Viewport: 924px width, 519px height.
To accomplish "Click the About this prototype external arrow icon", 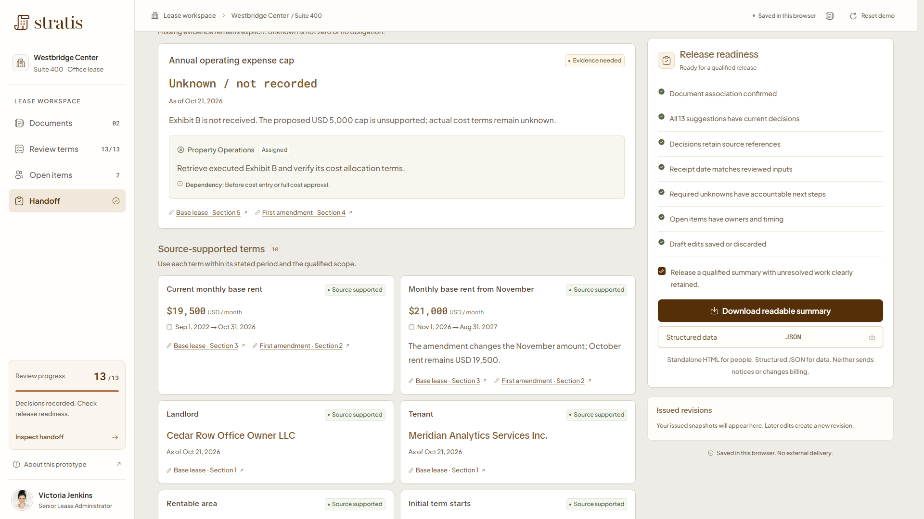I will coord(119,464).
